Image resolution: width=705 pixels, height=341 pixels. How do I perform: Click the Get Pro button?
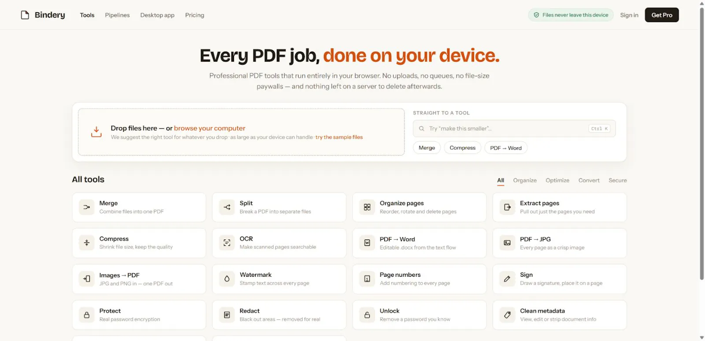coord(662,15)
